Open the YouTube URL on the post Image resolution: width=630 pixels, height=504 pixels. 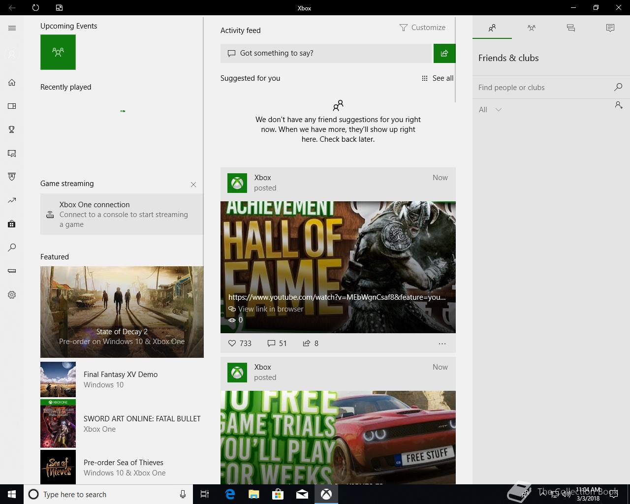click(337, 297)
